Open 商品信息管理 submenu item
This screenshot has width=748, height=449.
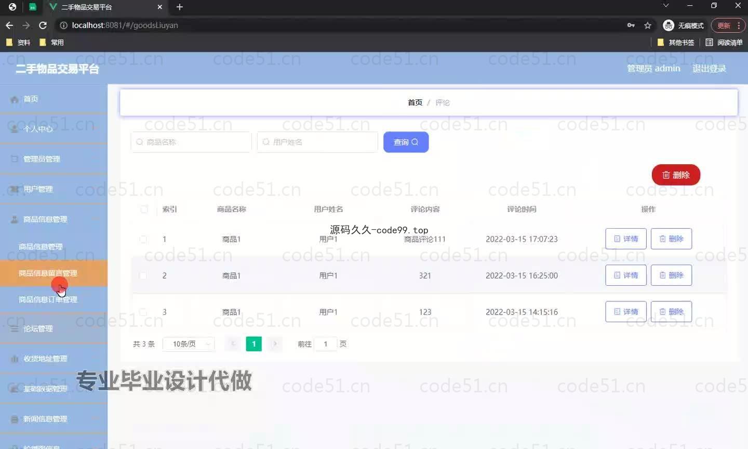pos(54,247)
